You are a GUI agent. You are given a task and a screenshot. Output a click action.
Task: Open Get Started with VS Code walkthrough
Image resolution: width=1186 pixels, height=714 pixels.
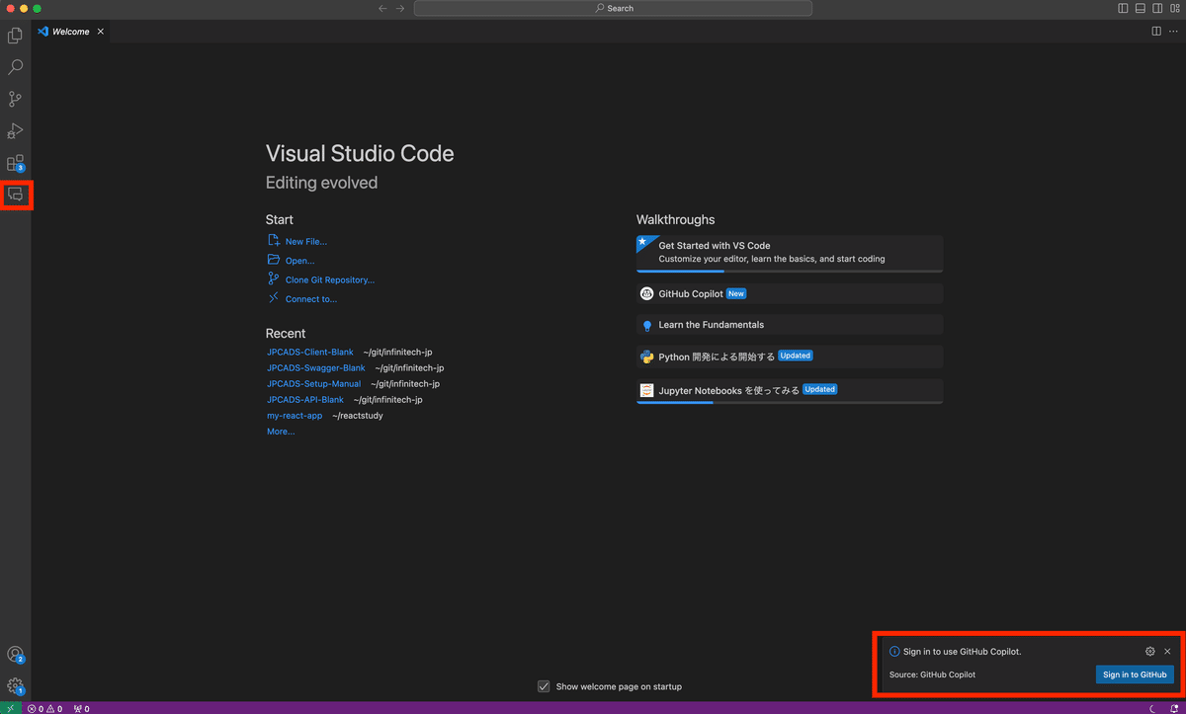(x=790, y=253)
